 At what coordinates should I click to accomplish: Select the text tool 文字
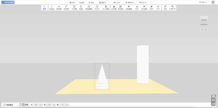click(158, 8)
